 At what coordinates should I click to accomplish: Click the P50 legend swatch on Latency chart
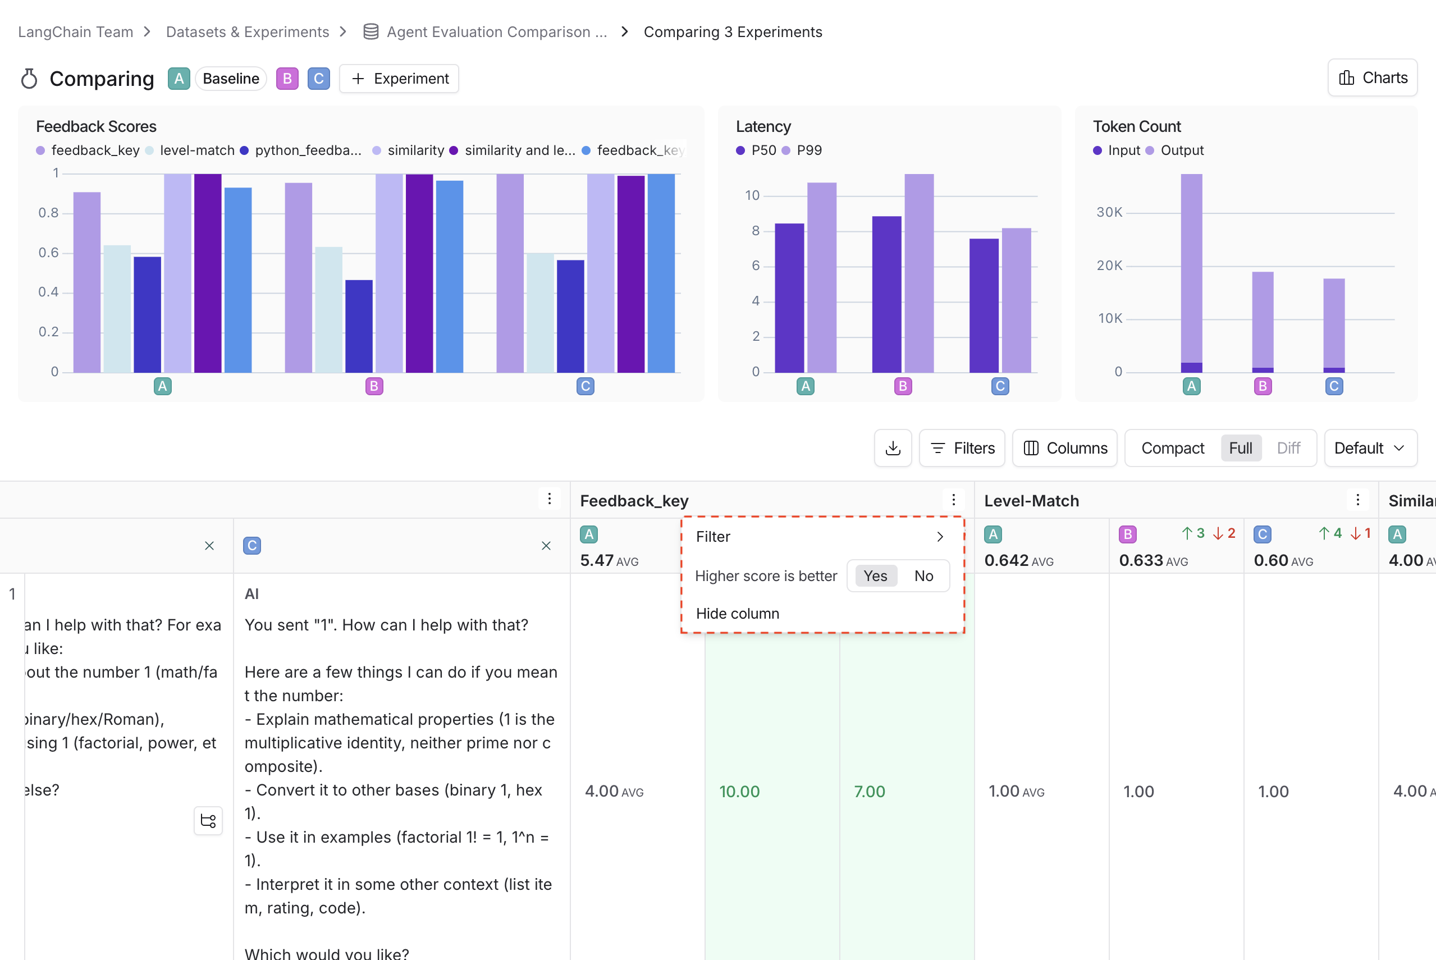(x=739, y=150)
